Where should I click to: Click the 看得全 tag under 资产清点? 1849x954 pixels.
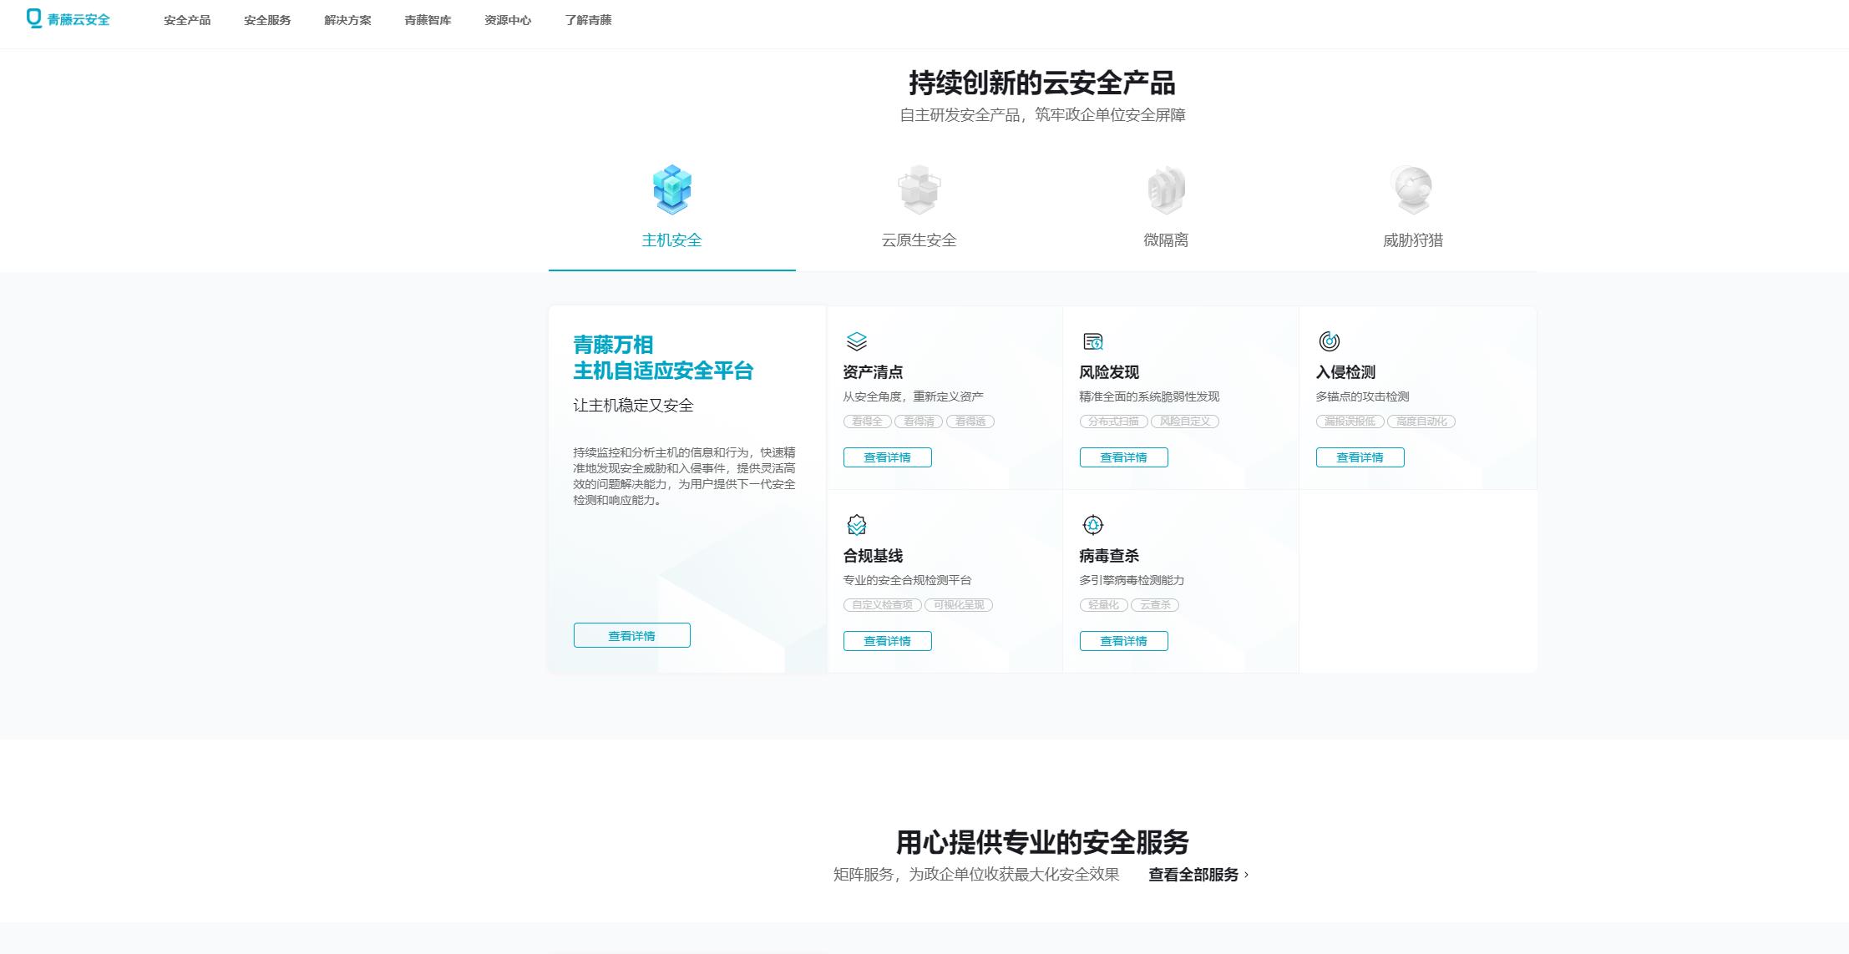(x=867, y=421)
